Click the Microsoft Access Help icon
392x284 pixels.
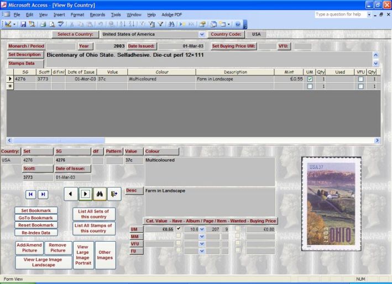pyautogui.click(x=238, y=24)
